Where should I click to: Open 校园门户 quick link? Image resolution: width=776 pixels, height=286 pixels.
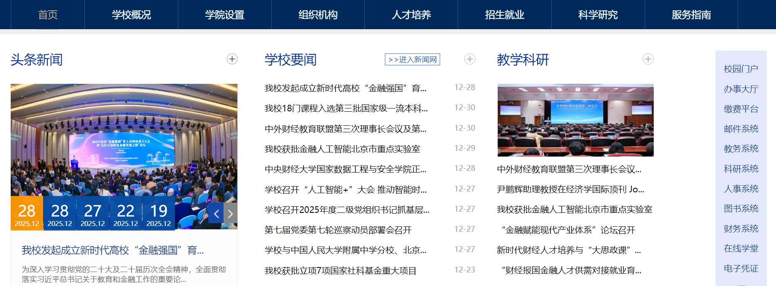tap(741, 69)
